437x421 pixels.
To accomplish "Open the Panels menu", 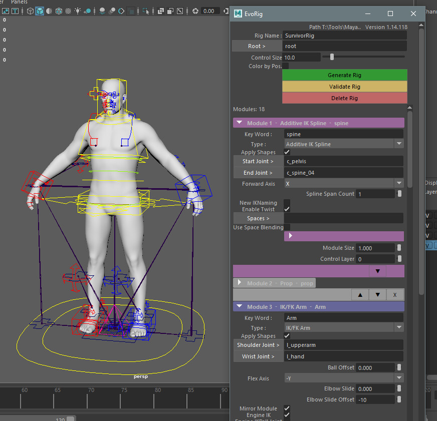I will (19, 2).
